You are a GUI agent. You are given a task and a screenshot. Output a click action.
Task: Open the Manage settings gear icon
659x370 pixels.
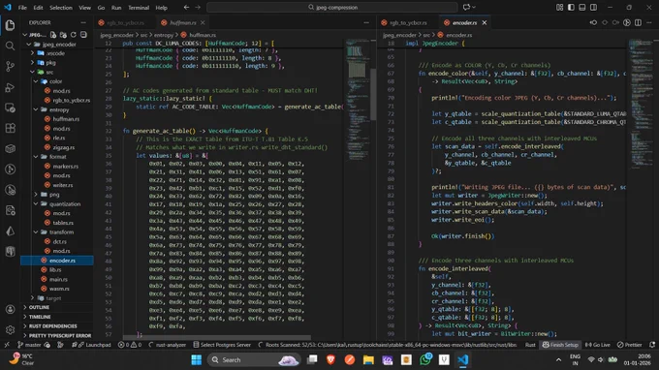coord(10,330)
